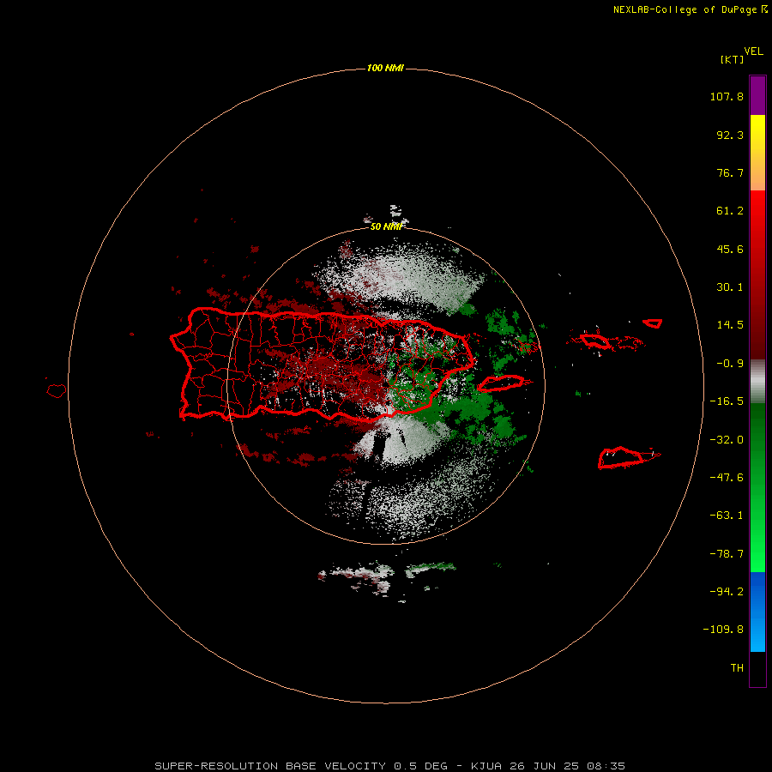The height and width of the screenshot is (772, 772).
Task: Click the 50 NMI range ring label
Action: (x=386, y=226)
